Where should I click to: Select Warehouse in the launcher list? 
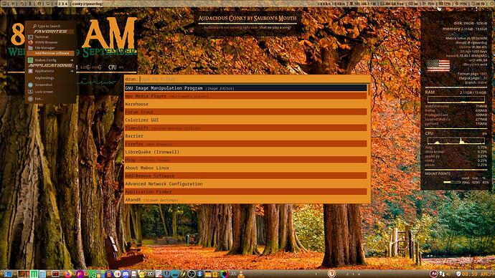click(x=246, y=104)
